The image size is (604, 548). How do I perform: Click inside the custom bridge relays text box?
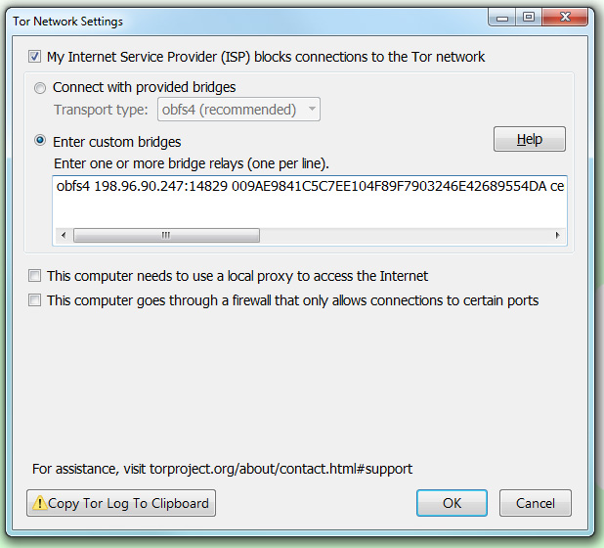[x=310, y=203]
